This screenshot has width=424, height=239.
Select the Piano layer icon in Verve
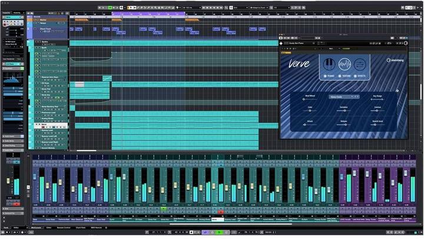[329, 64]
